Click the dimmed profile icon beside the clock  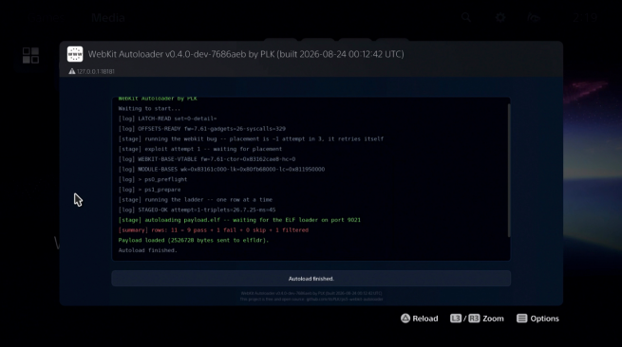(x=534, y=17)
